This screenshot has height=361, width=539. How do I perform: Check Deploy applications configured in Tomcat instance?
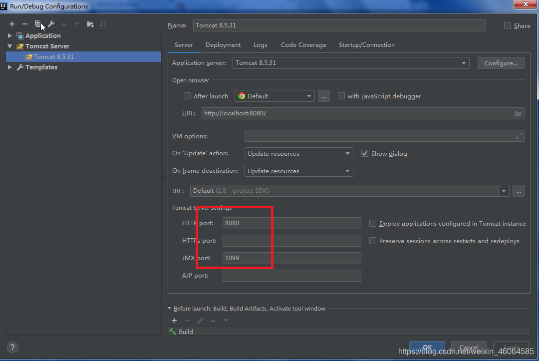373,223
